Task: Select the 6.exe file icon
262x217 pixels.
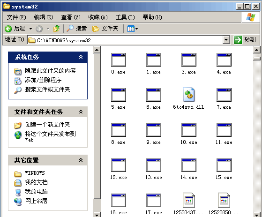Action: 154,95
